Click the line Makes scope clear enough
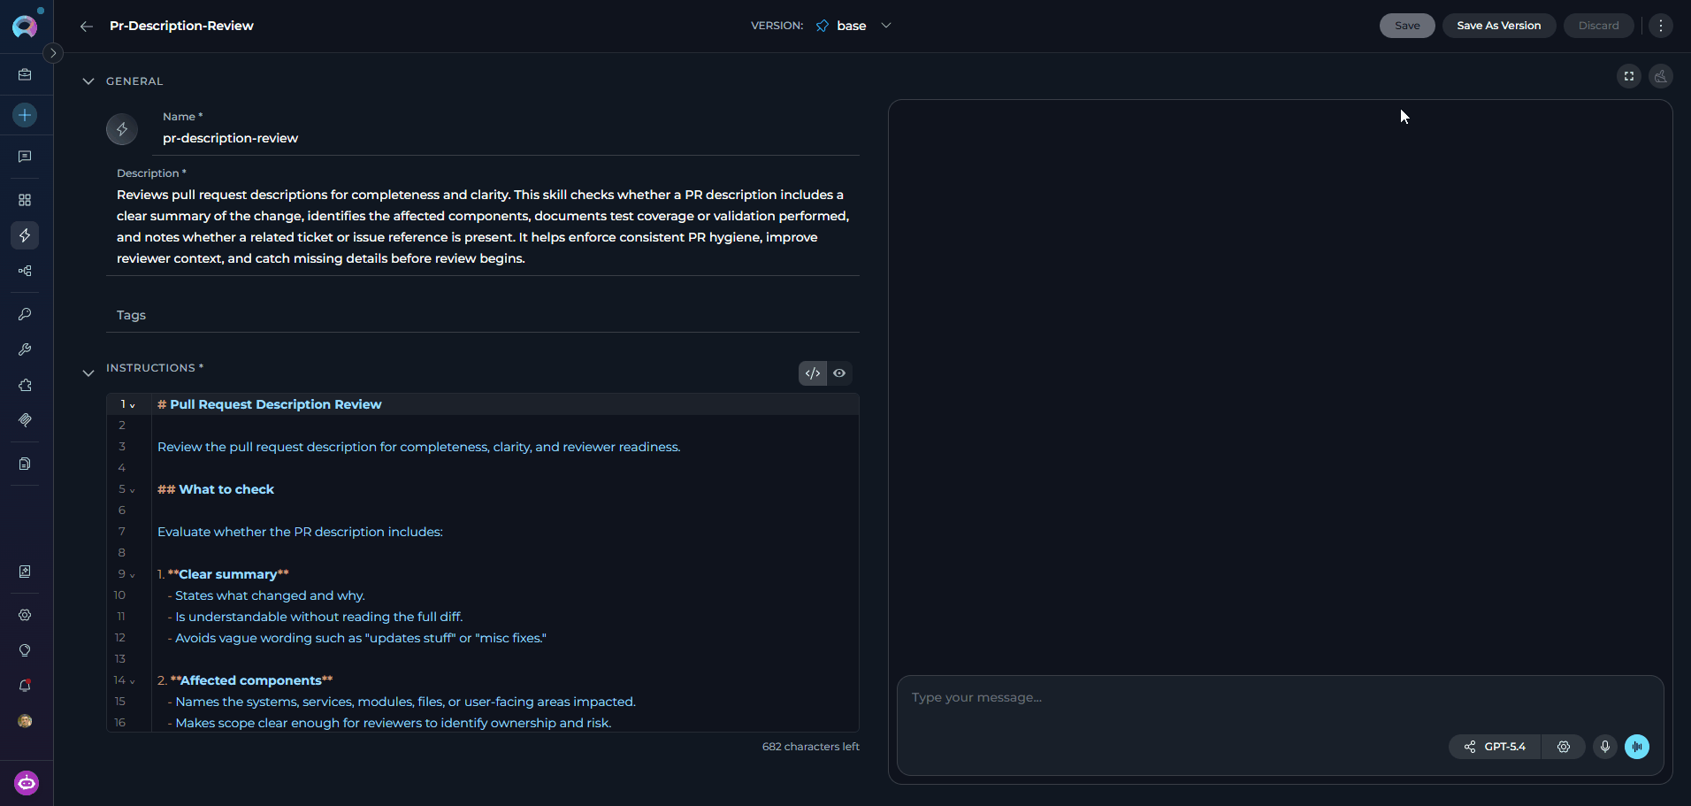The height and width of the screenshot is (806, 1691). (389, 723)
